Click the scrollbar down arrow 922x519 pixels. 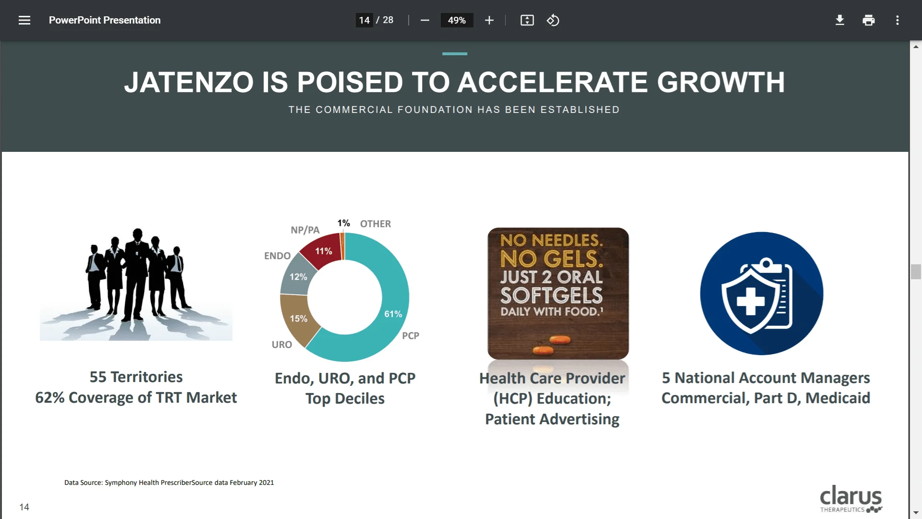pyautogui.click(x=916, y=513)
